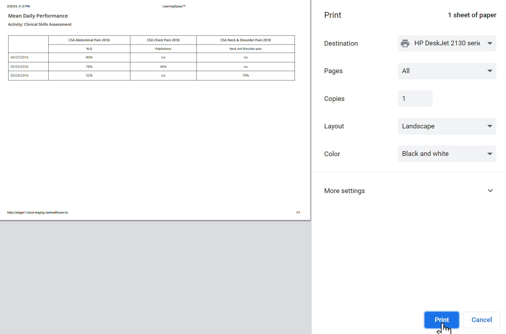Click the blue Print button

442,320
